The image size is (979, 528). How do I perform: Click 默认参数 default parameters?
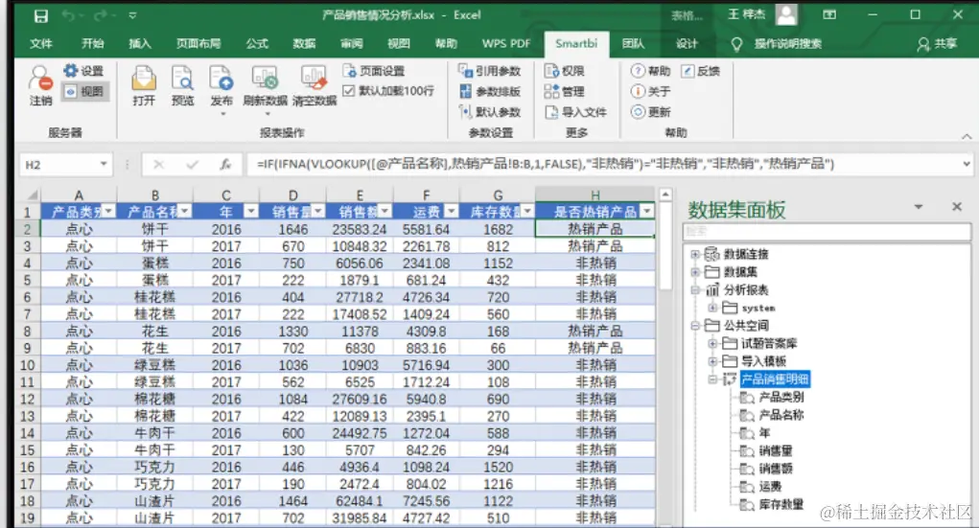point(489,112)
